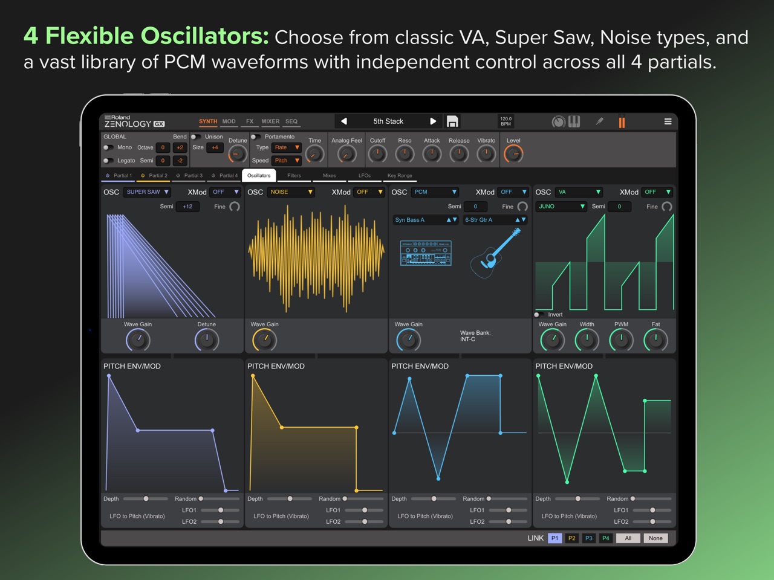The image size is (774, 580).
Task: Click the Syn Bass A synth thumbnail
Action: pyautogui.click(x=425, y=253)
